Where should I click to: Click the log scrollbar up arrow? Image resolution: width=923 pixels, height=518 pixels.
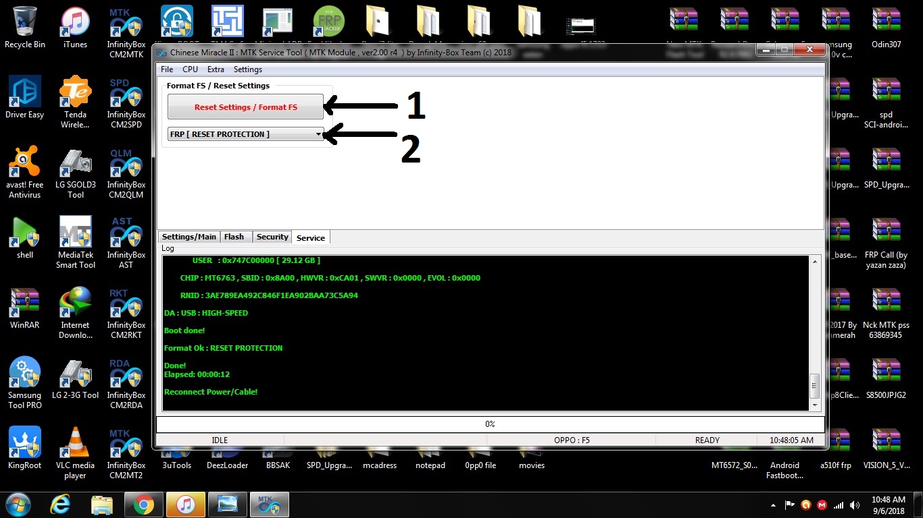(x=815, y=261)
